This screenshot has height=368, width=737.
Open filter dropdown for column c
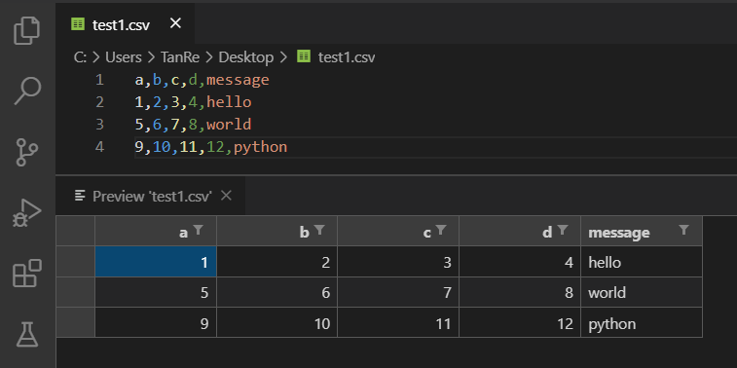point(441,230)
